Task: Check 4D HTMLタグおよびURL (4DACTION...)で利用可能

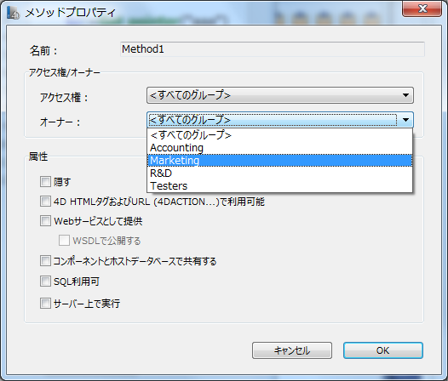Action: (45, 202)
